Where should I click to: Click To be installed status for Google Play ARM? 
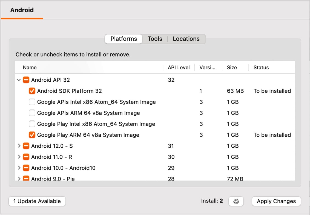(x=272, y=135)
